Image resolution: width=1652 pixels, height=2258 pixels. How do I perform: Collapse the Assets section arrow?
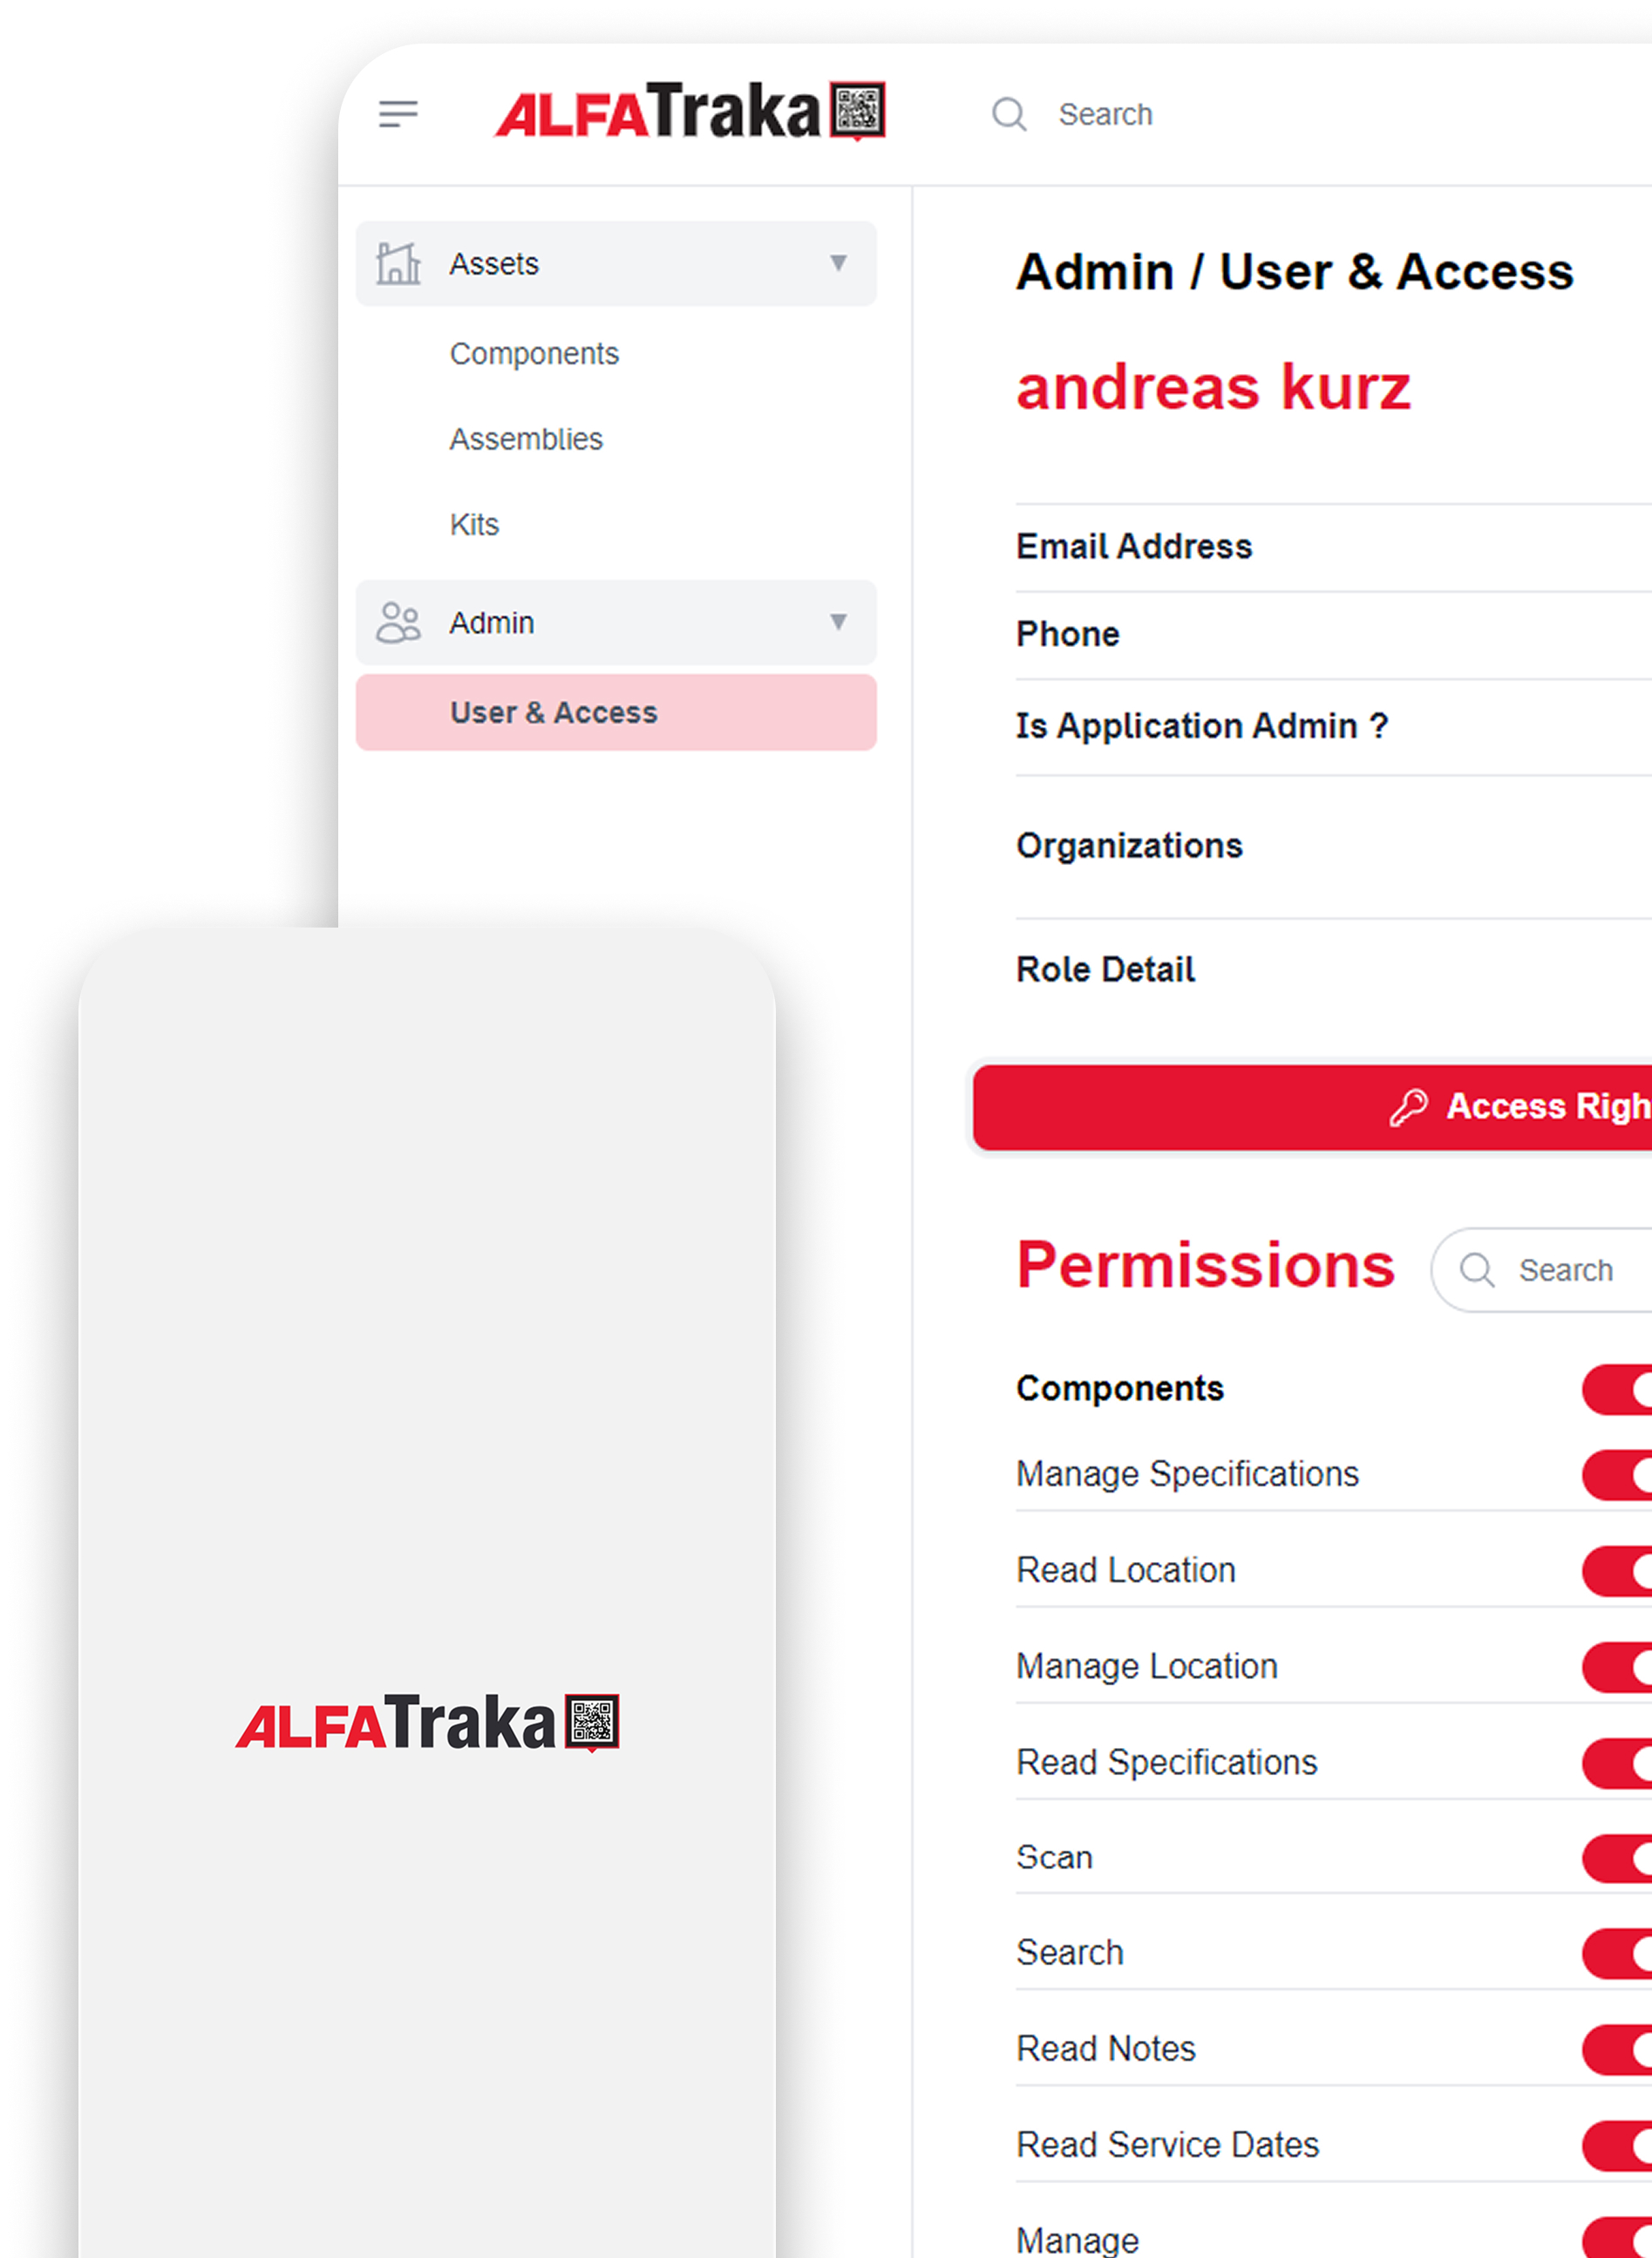coord(838,263)
